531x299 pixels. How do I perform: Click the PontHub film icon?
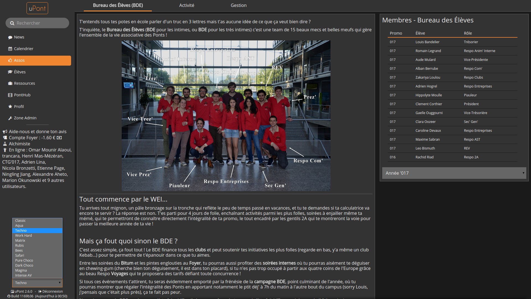click(x=10, y=95)
